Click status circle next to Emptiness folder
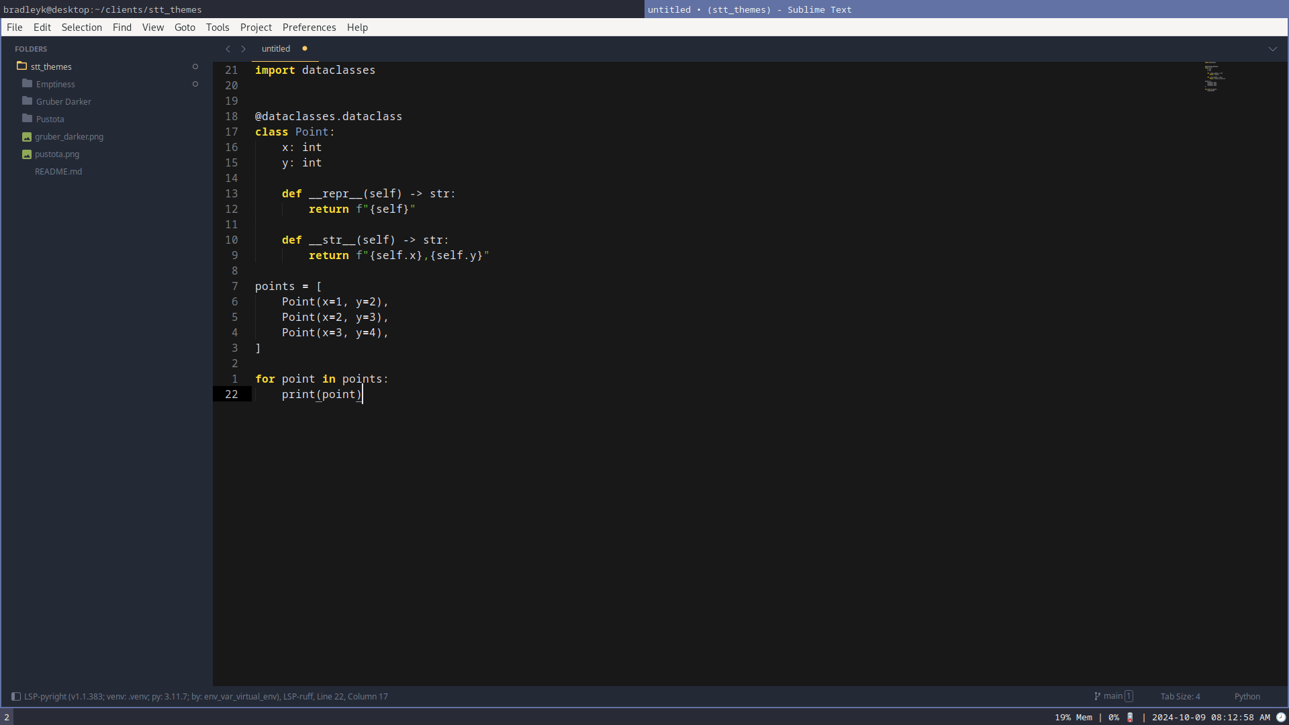1289x725 pixels. pos(195,84)
